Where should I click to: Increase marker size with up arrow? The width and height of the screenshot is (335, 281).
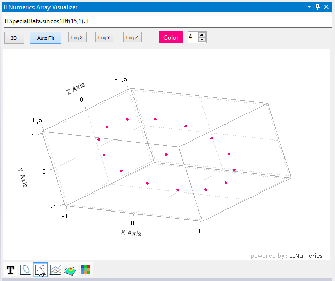[202, 35]
